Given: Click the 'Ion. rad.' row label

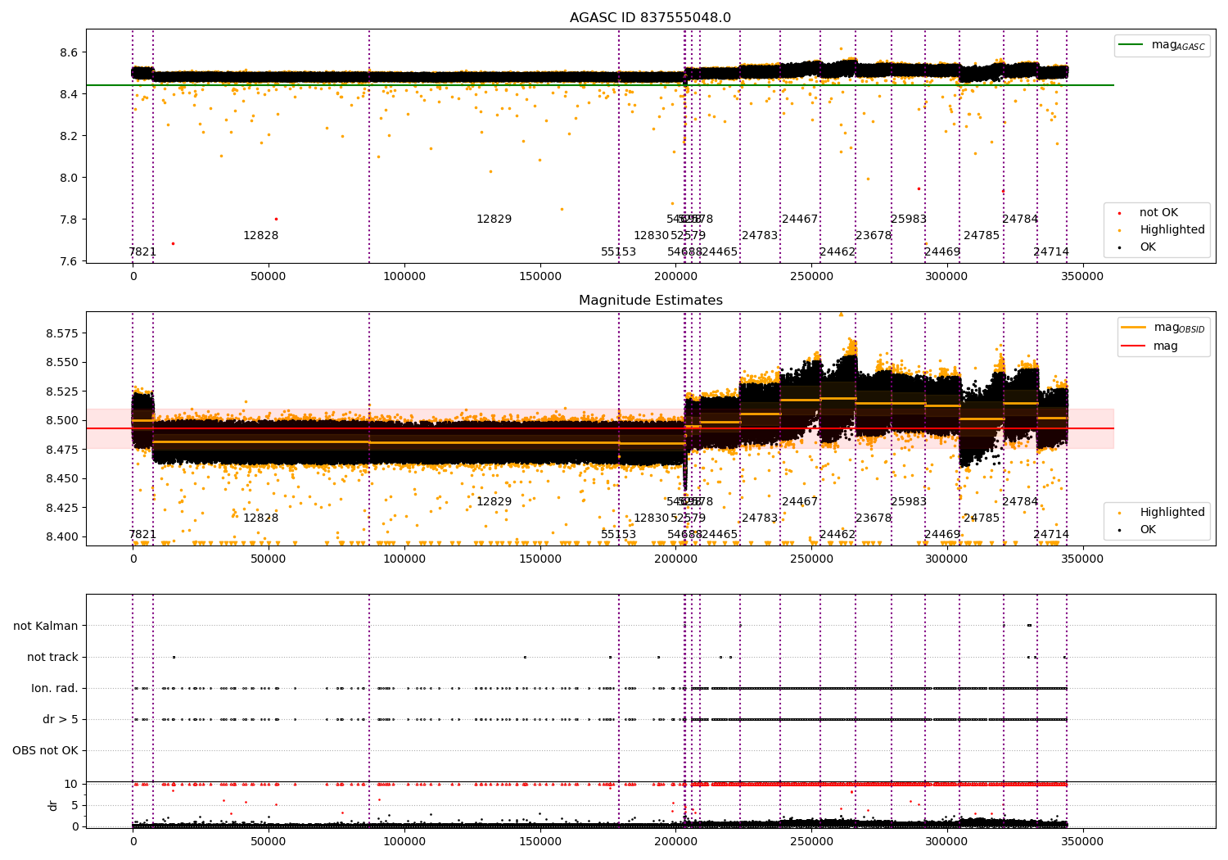Looking at the screenshot, I should [x=55, y=688].
